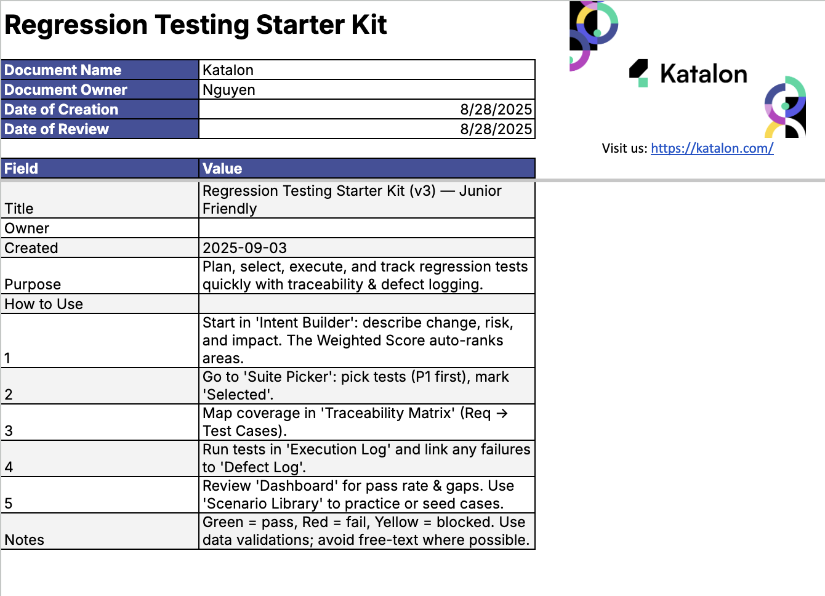The height and width of the screenshot is (596, 825).
Task: Select the Document Owner cell containing 'Nguyen'
Action: coord(366,90)
